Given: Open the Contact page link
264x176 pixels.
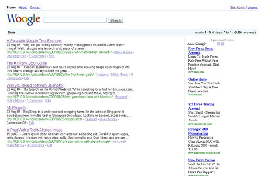Looking at the screenshot, I should [35, 7].
